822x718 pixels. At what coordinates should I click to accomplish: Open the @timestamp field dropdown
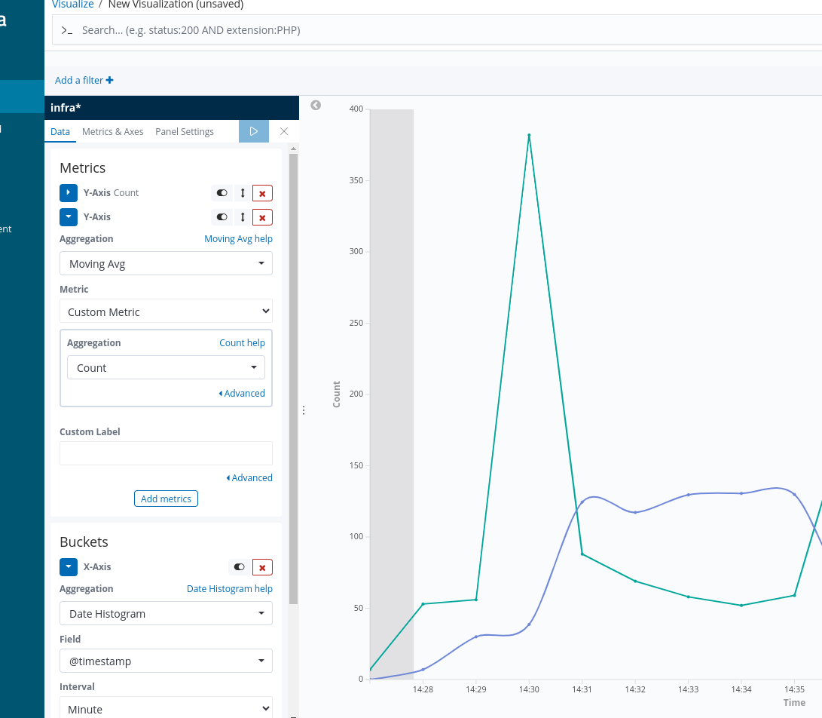click(166, 661)
